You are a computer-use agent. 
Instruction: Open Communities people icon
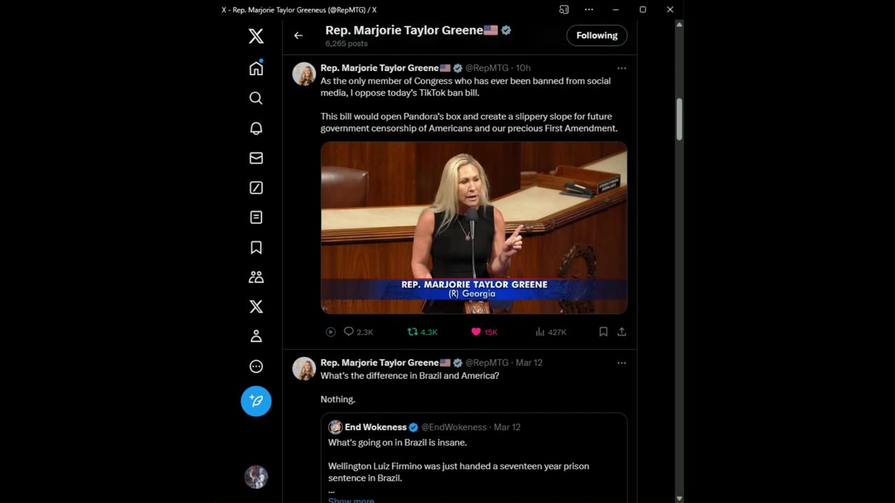click(x=256, y=277)
